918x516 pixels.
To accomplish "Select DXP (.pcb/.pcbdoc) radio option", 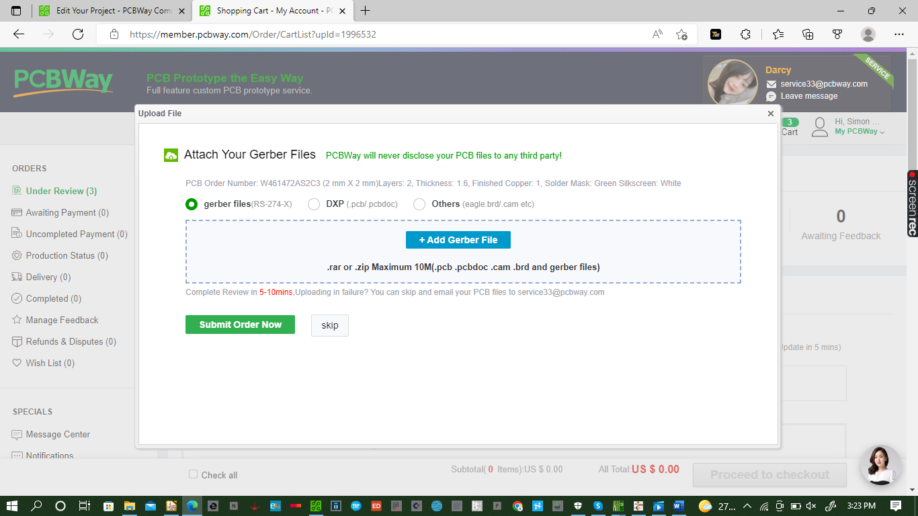I will (x=313, y=204).
